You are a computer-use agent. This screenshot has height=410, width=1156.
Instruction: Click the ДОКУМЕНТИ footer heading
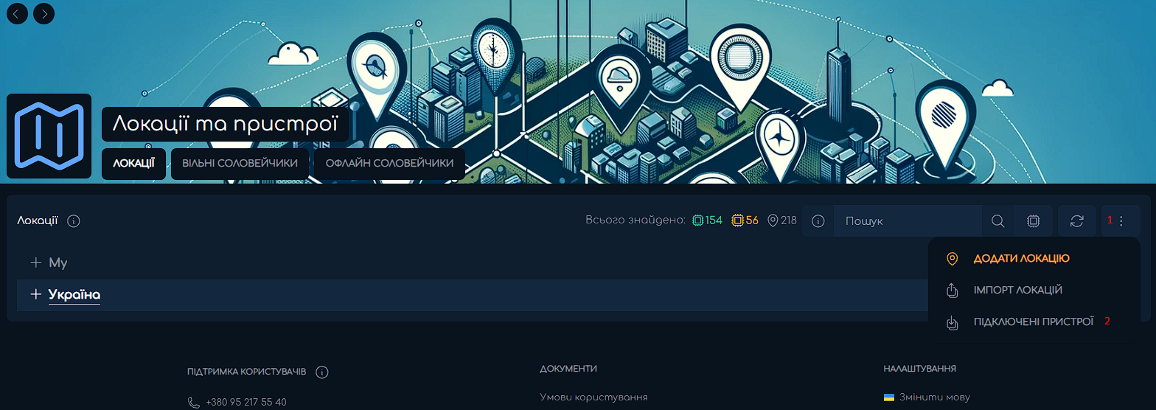pyautogui.click(x=568, y=368)
